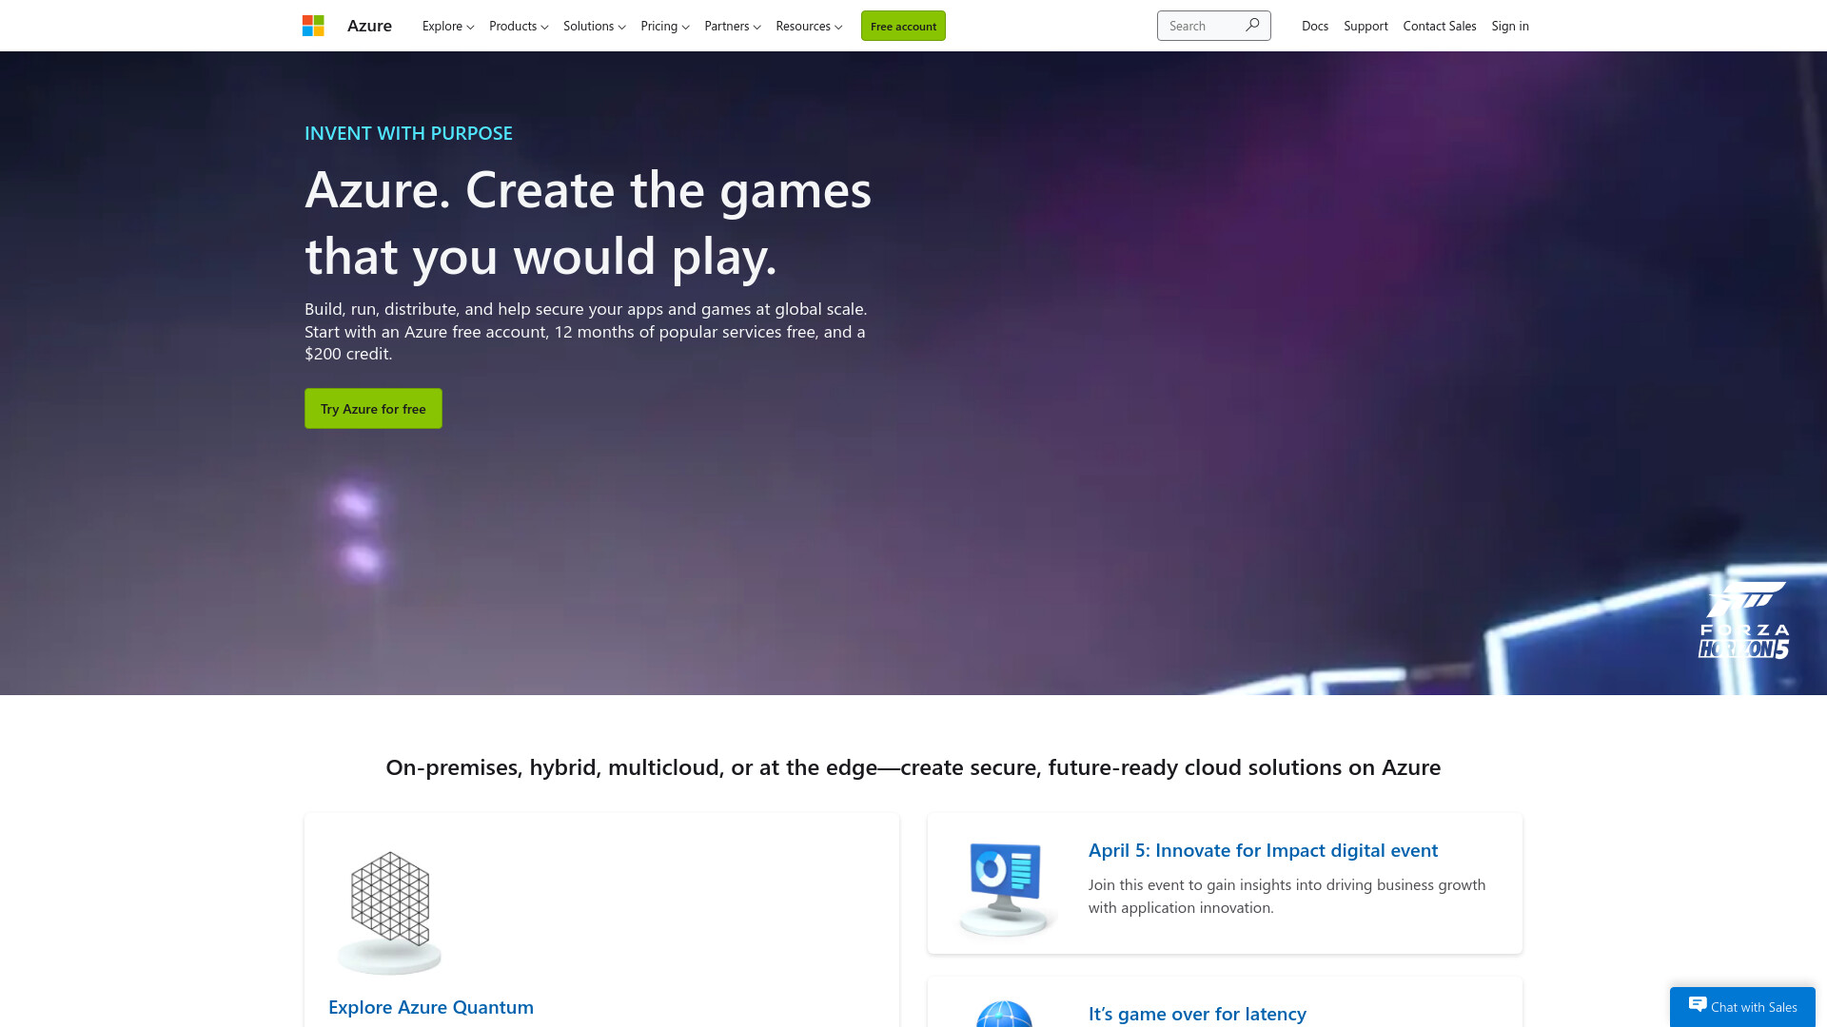Open the Support link

click(1365, 26)
